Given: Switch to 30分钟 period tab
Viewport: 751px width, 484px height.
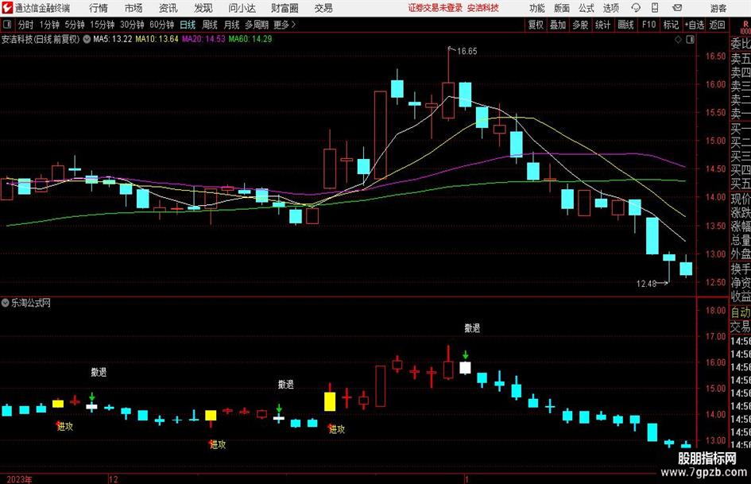Looking at the screenshot, I should tap(132, 25).
